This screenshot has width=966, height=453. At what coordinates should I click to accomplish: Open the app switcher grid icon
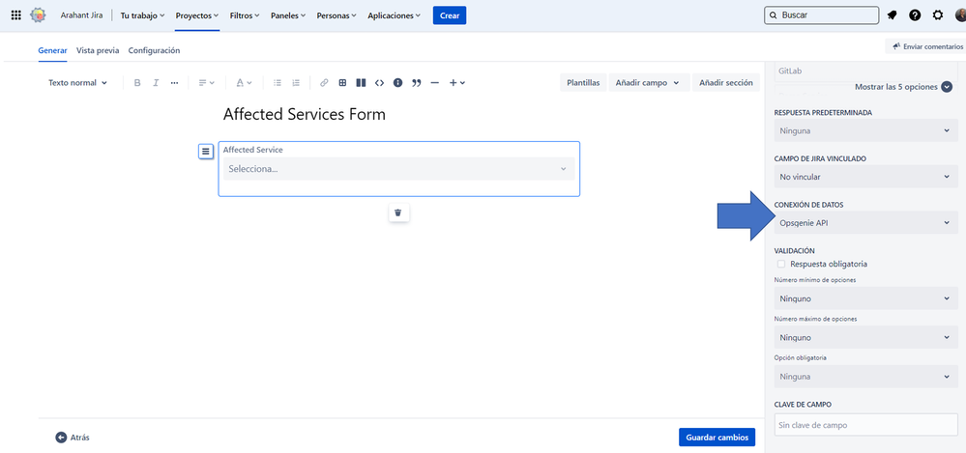coord(16,15)
